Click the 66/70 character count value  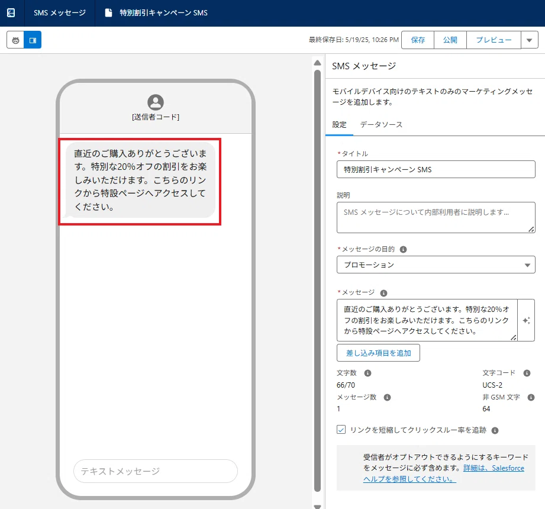(x=346, y=385)
